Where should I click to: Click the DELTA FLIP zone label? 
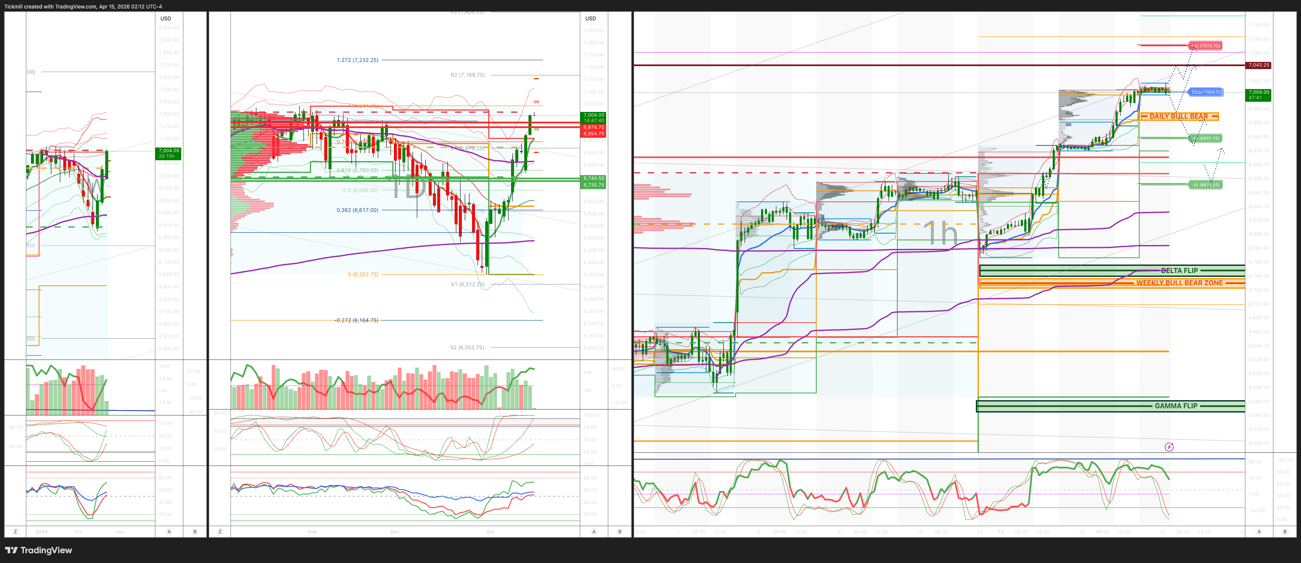1179,270
